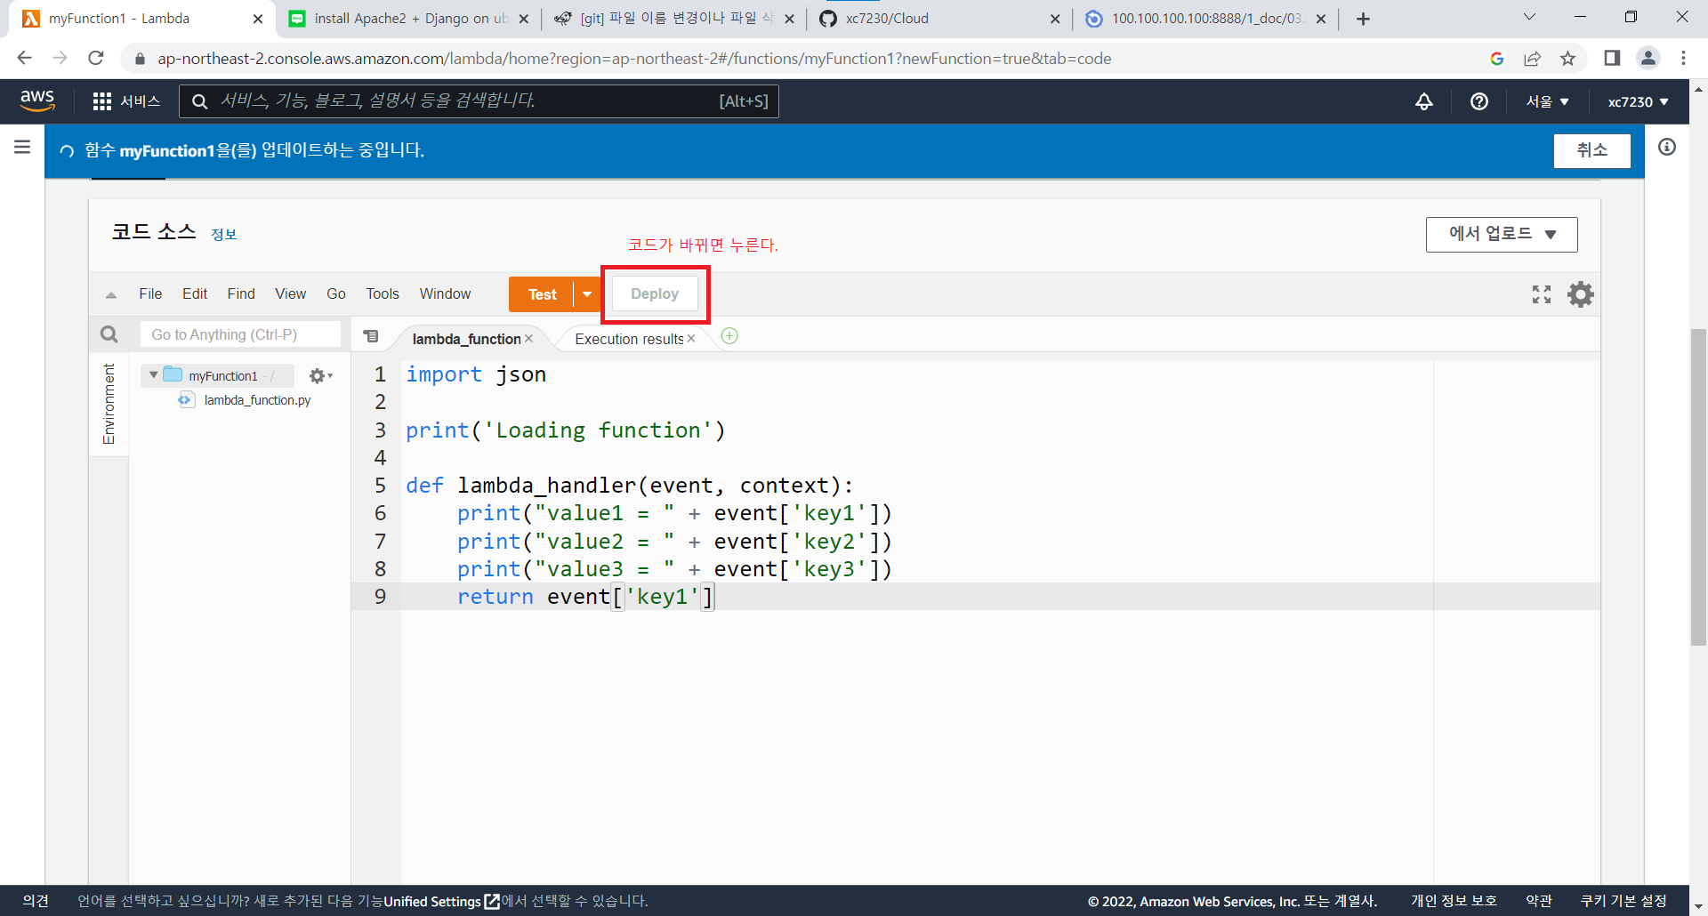This screenshot has height=916, width=1708.
Task: Click the site lock icon in address bar
Action: click(140, 59)
